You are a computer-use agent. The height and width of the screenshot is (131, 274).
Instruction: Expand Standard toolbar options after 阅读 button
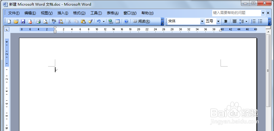(x=162, y=21)
